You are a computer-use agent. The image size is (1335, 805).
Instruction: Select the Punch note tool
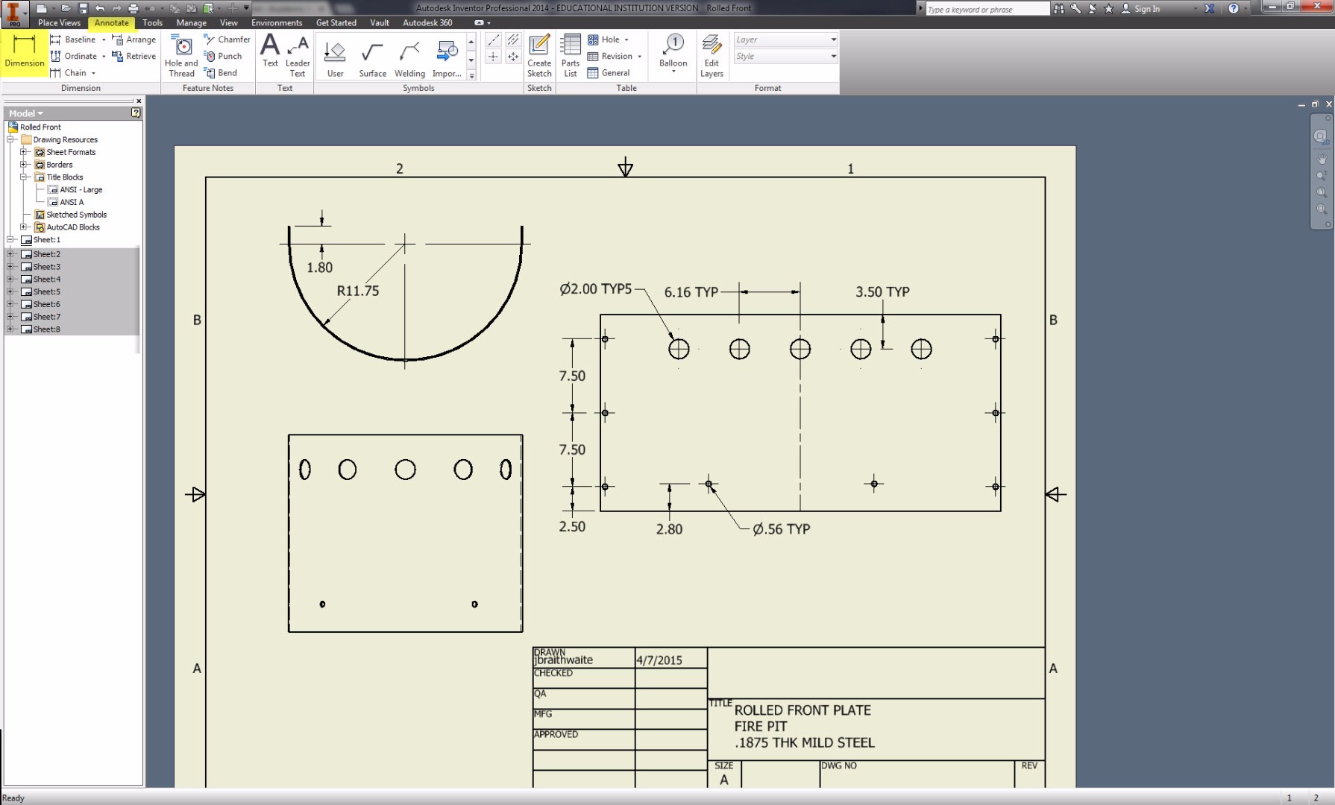coord(223,56)
